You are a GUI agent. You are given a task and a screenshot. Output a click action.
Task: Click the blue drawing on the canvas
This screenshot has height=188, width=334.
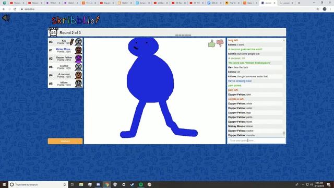[x=150, y=79]
